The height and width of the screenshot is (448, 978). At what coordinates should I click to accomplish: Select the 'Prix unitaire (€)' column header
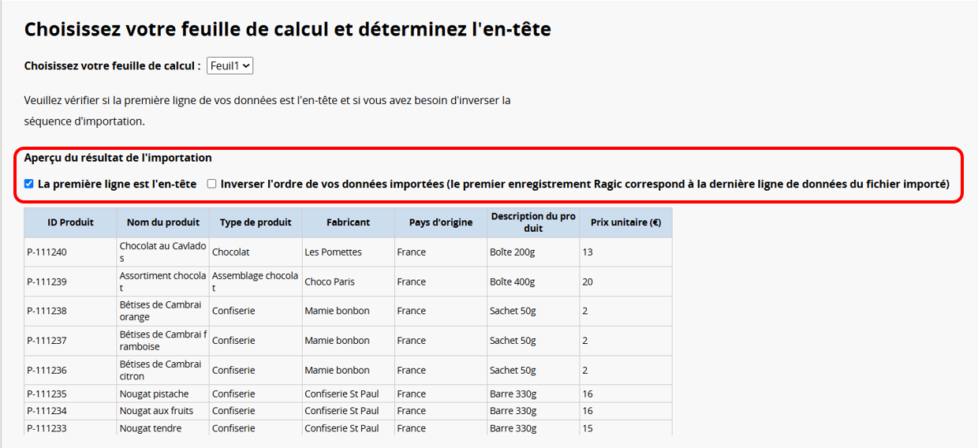(625, 222)
